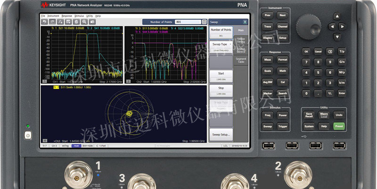The image size is (377, 189).
Task: Toggle the Hold status bar indicator
Action: [76, 146]
